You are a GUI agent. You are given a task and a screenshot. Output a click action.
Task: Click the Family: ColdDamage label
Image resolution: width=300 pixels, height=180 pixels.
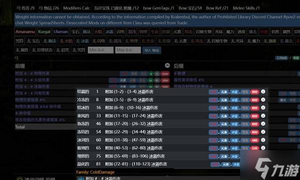click(95, 172)
